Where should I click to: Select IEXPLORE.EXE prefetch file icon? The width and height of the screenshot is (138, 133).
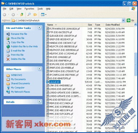48,64
